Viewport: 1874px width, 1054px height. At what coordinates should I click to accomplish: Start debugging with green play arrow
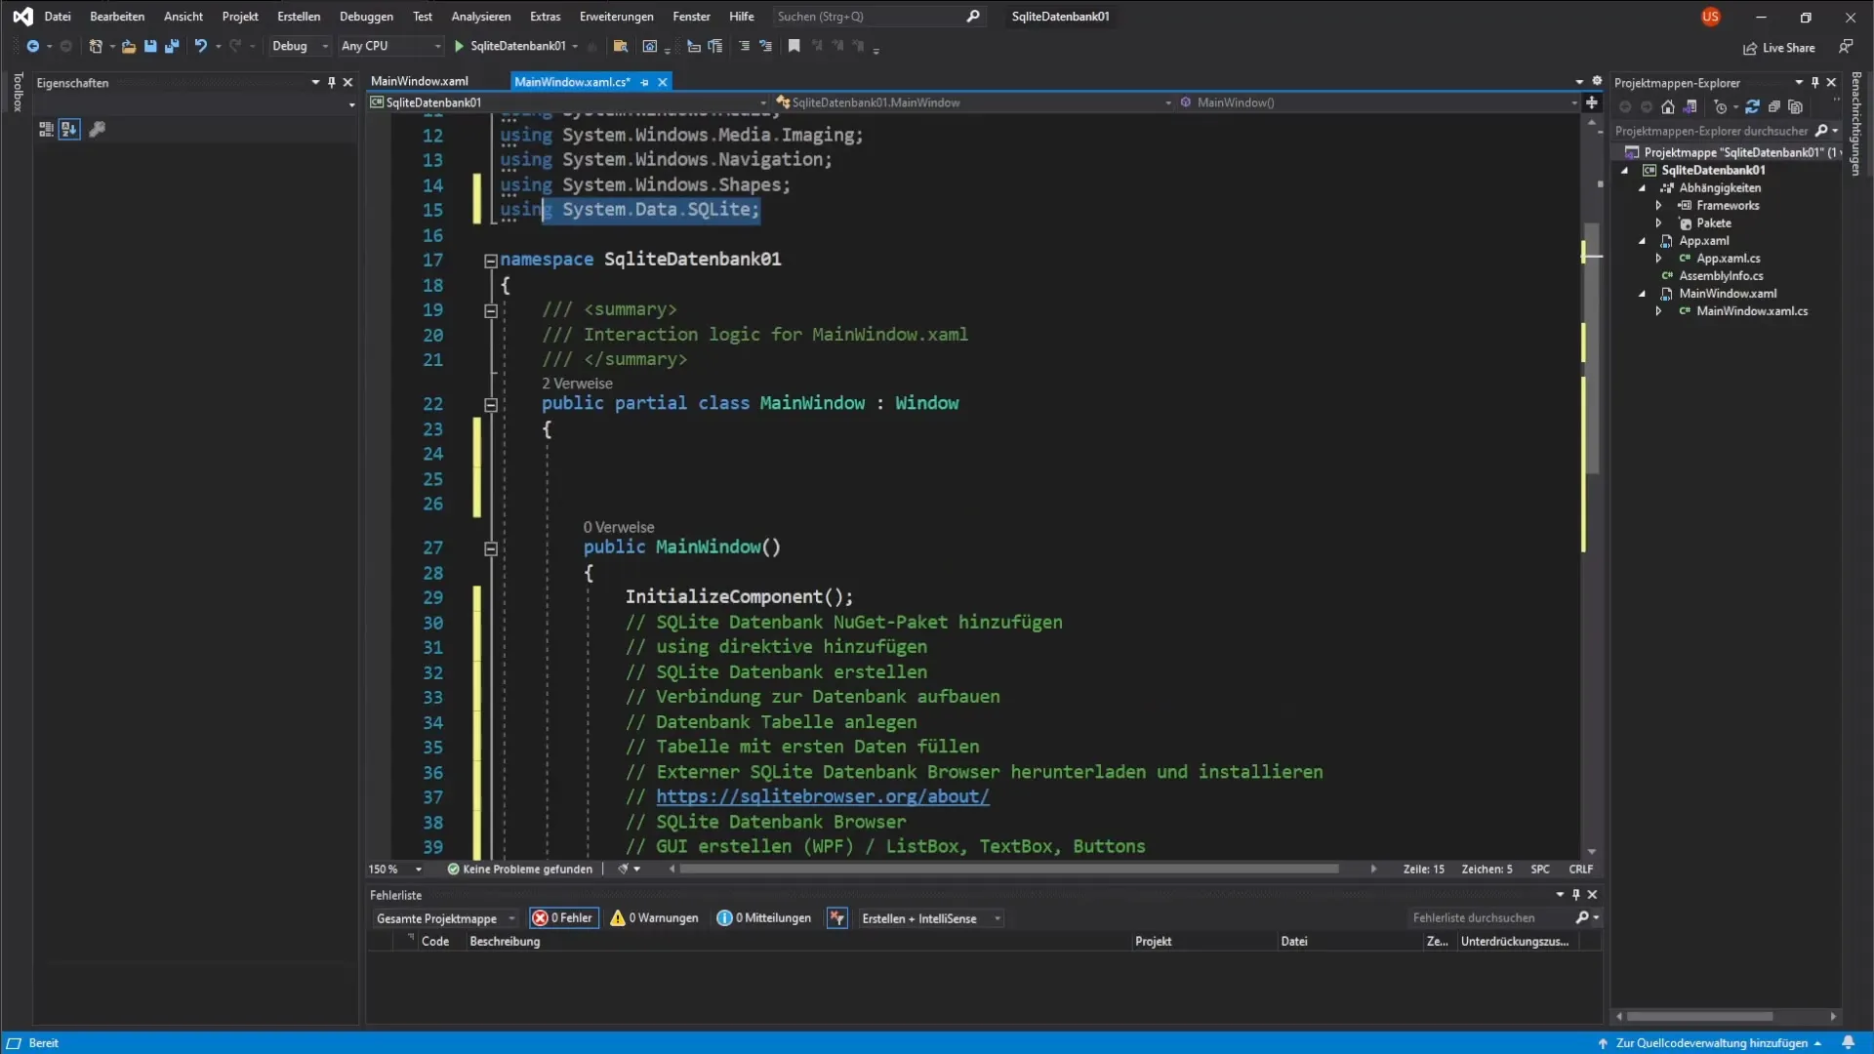459,46
